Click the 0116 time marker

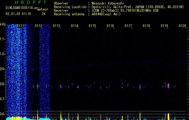pyautogui.click(x=110, y=26)
